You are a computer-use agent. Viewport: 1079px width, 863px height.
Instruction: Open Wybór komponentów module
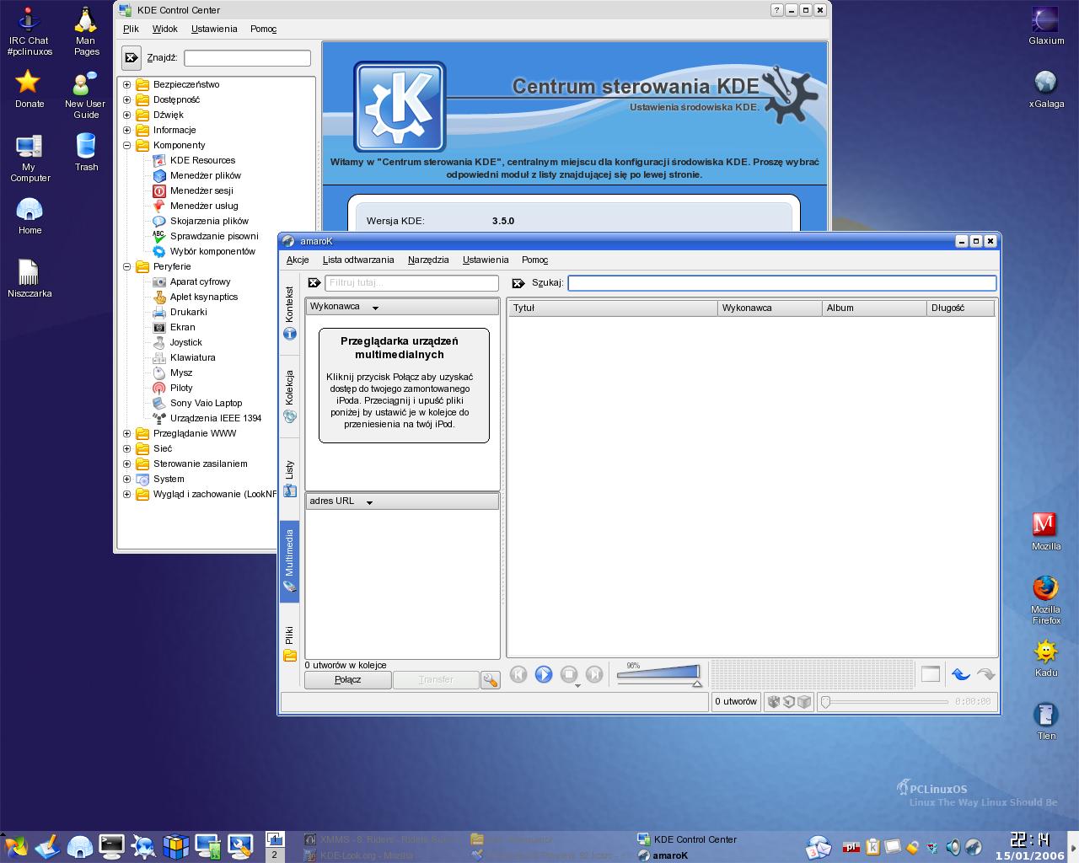point(212,251)
